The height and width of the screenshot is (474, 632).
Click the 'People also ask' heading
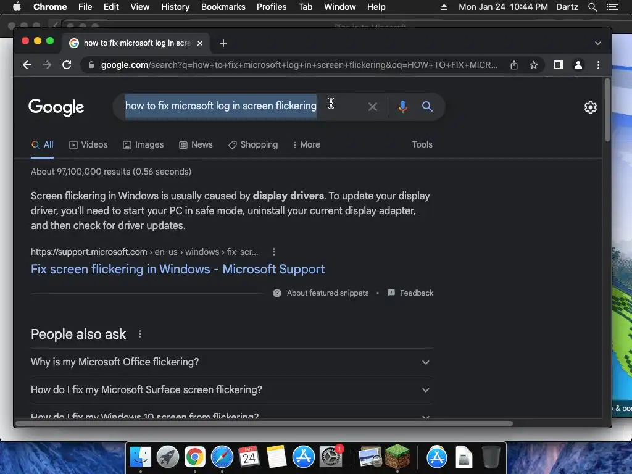click(x=78, y=334)
